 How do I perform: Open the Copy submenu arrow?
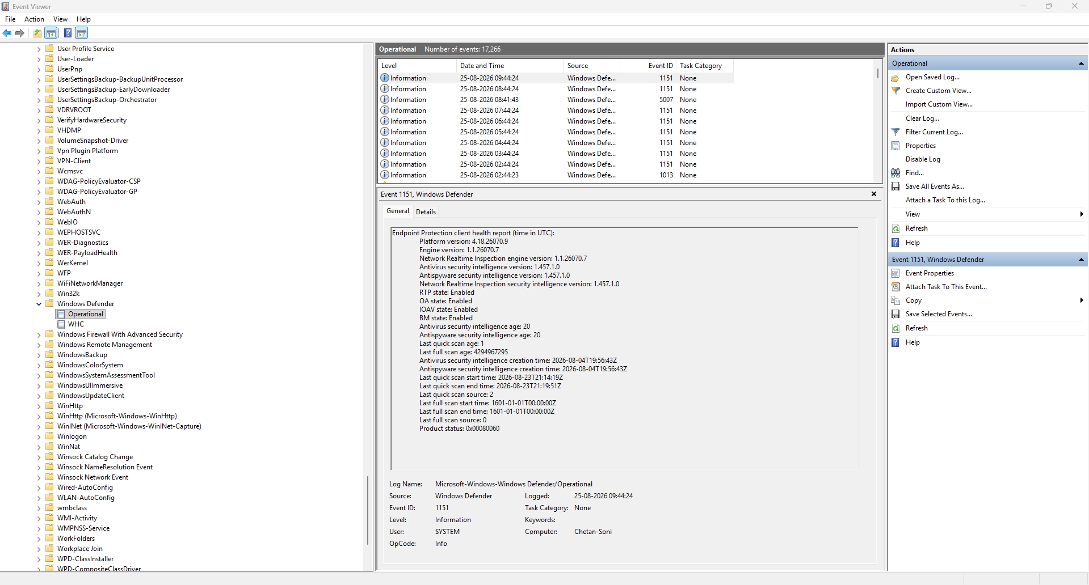click(x=1082, y=300)
